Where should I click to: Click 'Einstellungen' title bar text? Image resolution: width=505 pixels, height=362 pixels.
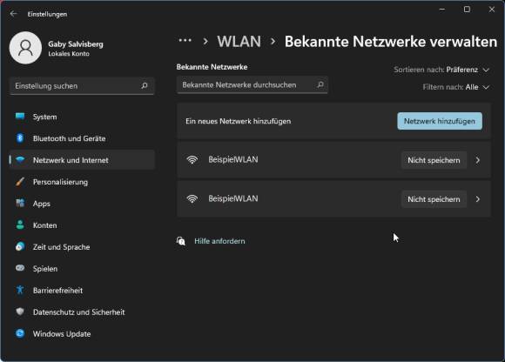(47, 14)
